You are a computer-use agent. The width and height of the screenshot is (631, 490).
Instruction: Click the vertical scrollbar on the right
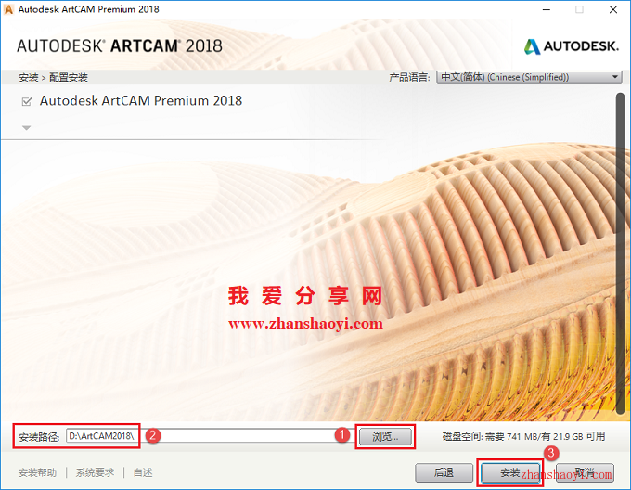click(x=620, y=253)
